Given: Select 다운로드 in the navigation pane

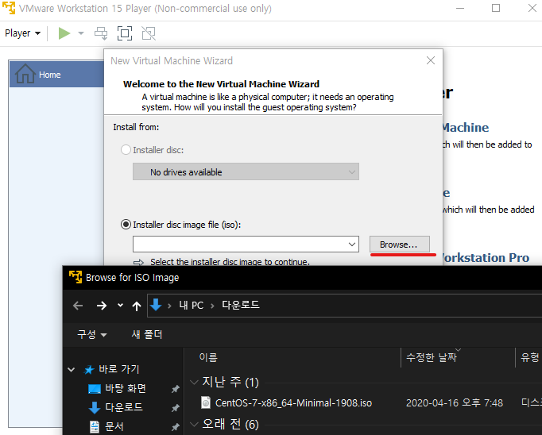Looking at the screenshot, I should click(x=124, y=407).
